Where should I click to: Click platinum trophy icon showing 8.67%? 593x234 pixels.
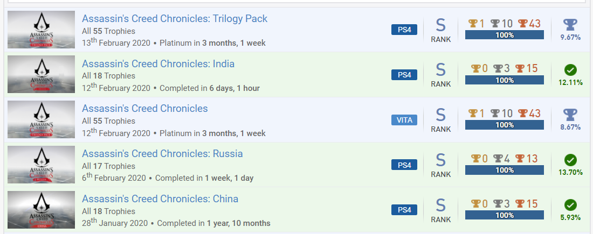(x=570, y=115)
